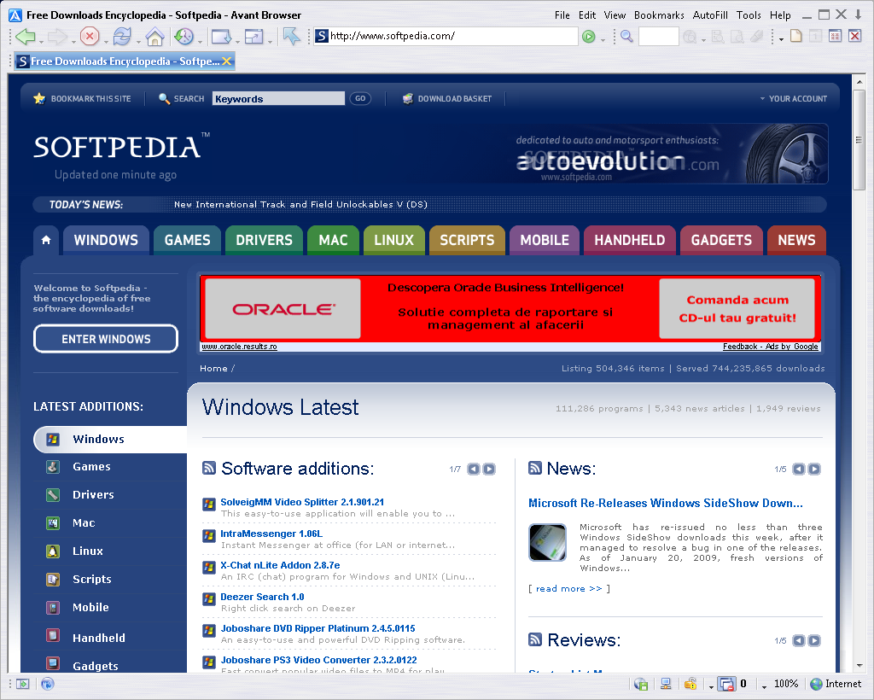Expand the Your Account dropdown
Screen dimensions: 874x700
click(793, 99)
